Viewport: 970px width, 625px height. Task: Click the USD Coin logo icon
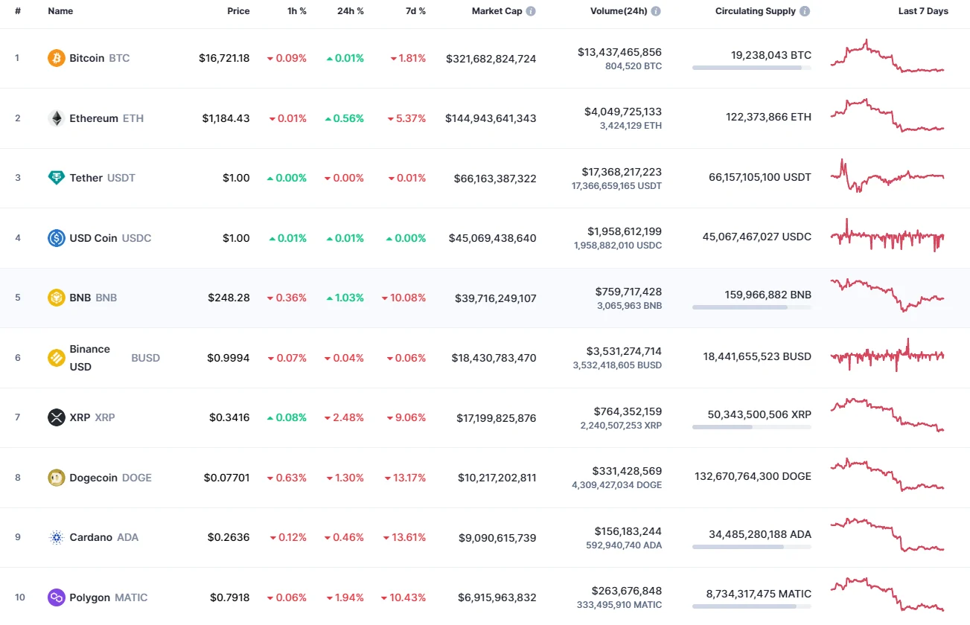(55, 238)
